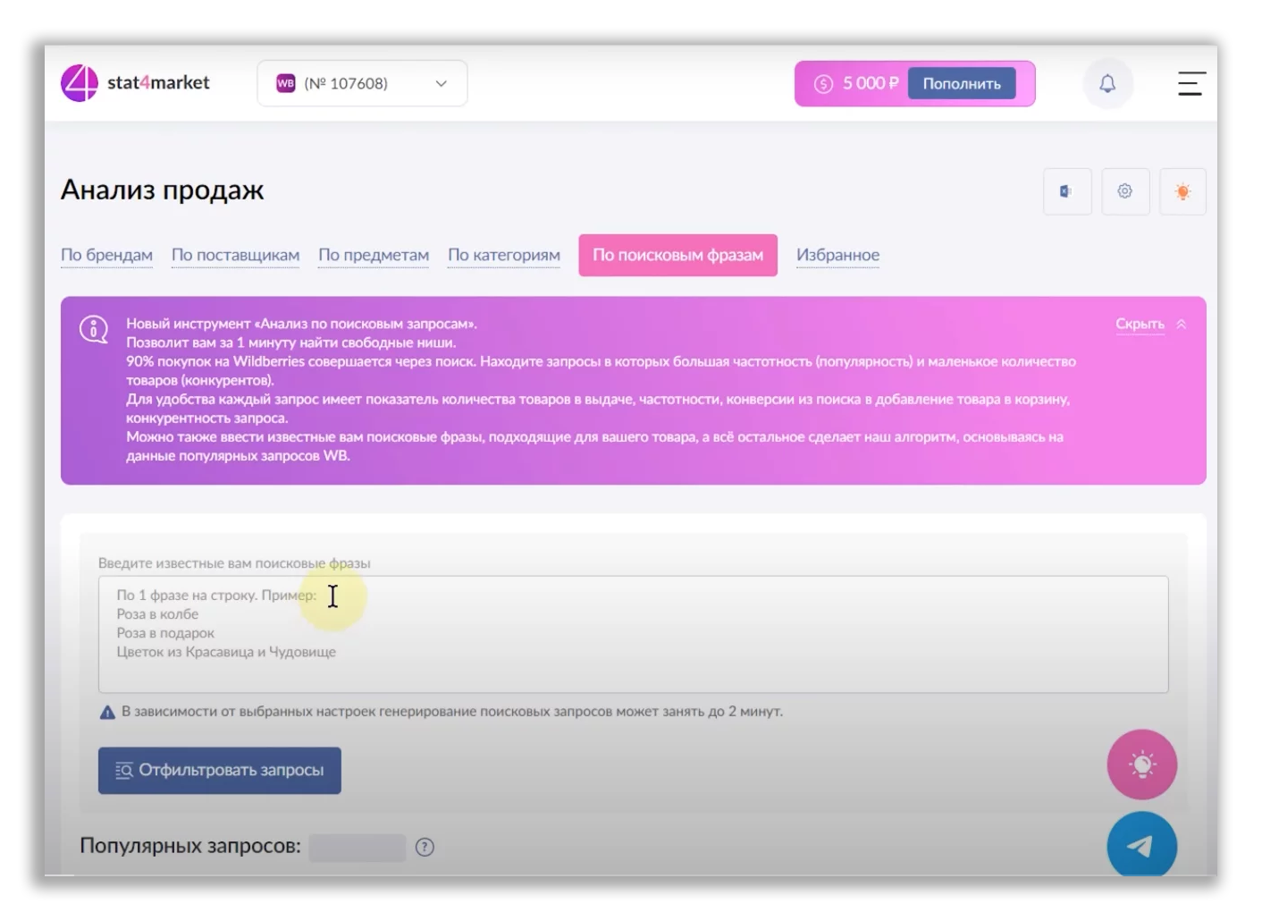Switch to the По поставщикам tab

pos(235,255)
